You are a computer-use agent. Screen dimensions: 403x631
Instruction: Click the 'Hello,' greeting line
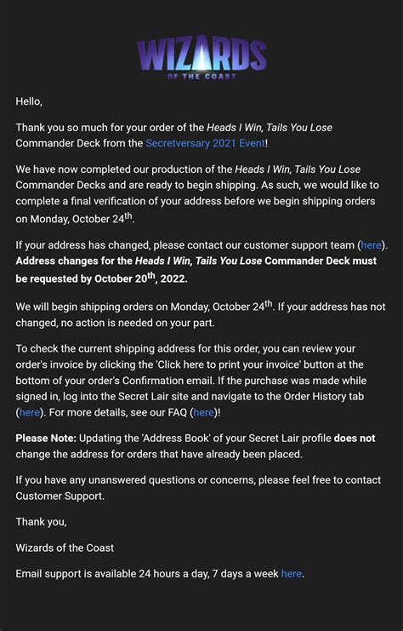(29, 101)
